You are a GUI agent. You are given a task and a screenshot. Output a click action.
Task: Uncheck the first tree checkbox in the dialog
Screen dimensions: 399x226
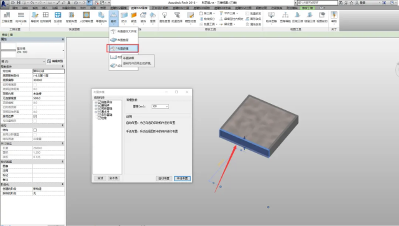point(99,102)
